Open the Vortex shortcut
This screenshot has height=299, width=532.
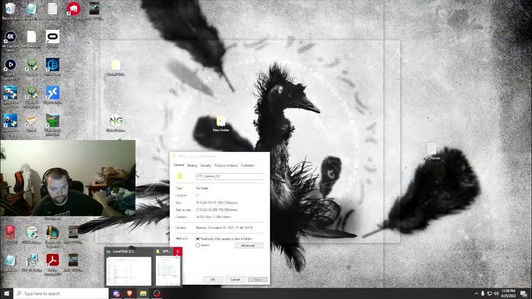coord(32,123)
